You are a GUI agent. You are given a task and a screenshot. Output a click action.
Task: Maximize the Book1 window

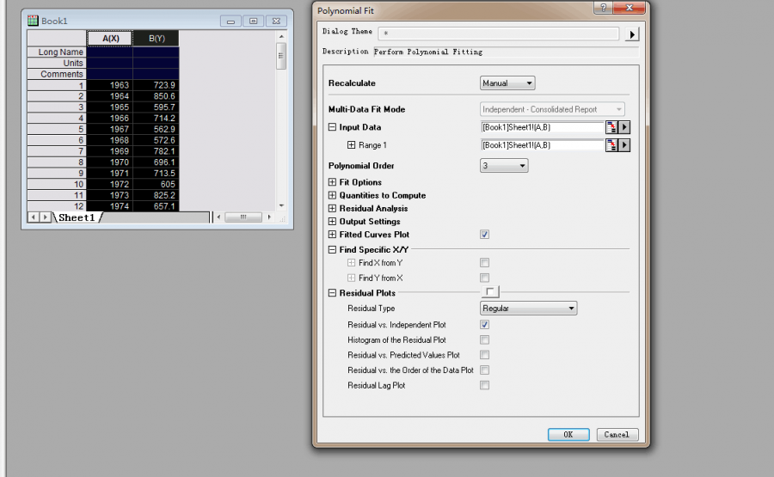click(x=253, y=21)
